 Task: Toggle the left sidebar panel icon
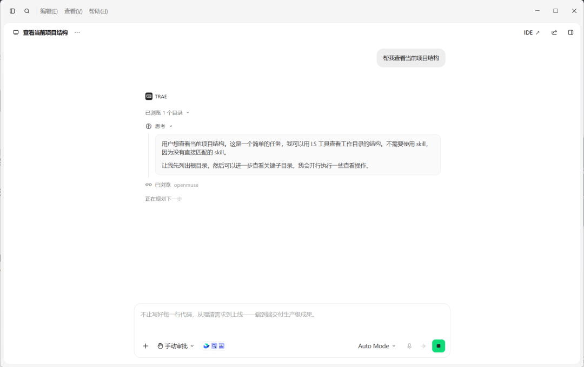pyautogui.click(x=12, y=11)
